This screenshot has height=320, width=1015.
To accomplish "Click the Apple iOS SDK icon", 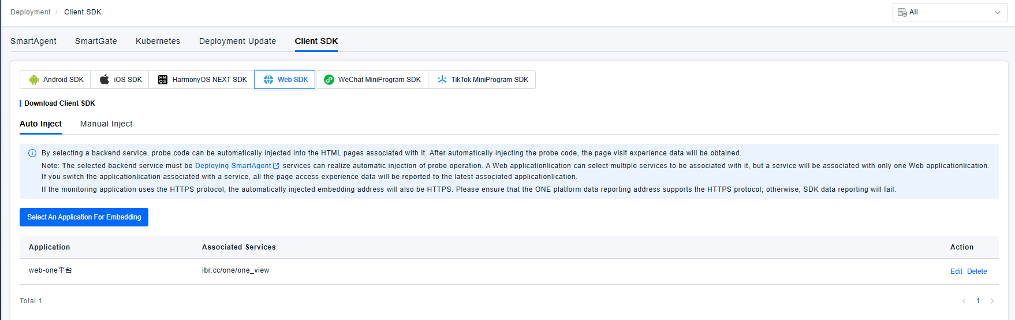I will coord(105,80).
